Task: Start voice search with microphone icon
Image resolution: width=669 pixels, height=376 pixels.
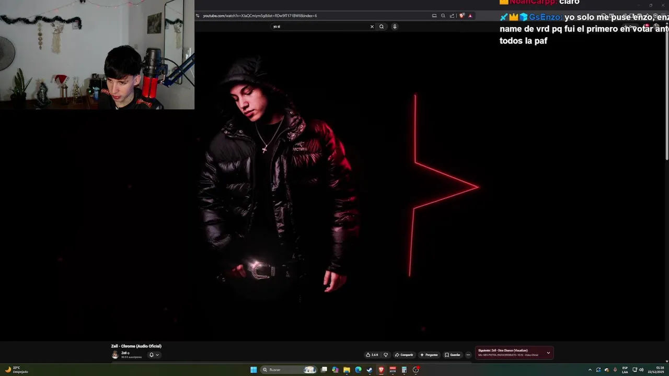Action: point(395,27)
